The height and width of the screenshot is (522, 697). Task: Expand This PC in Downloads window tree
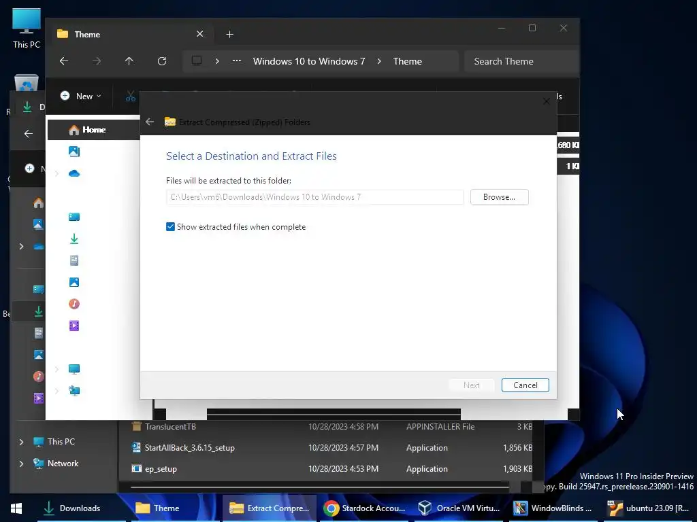(x=21, y=442)
